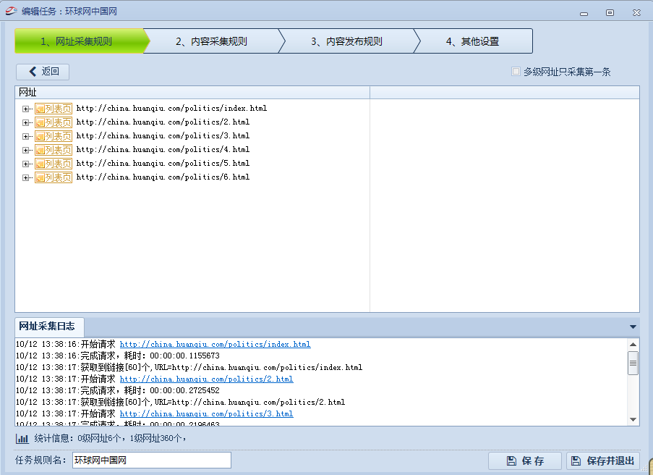
Task: Click the list-page icon for politics/4.html row
Action: pyautogui.click(x=54, y=150)
